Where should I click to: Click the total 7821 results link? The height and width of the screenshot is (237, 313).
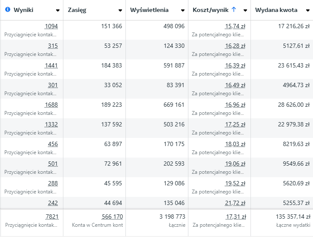(x=51, y=217)
